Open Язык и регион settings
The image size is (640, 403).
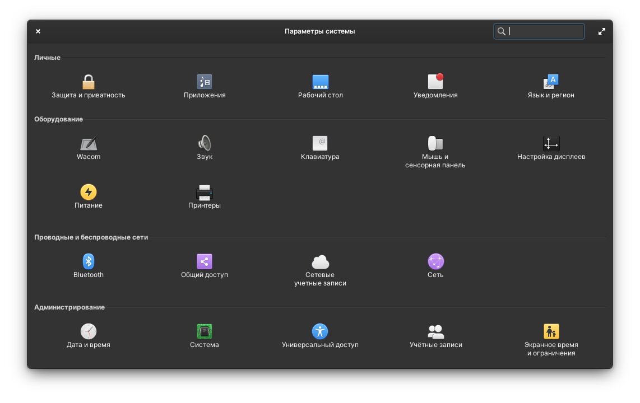[x=551, y=82]
